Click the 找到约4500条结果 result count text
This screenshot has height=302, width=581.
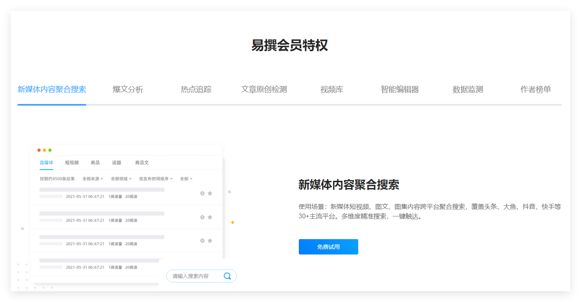[x=57, y=179]
